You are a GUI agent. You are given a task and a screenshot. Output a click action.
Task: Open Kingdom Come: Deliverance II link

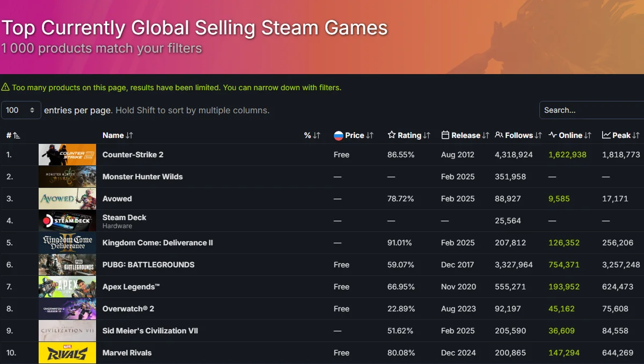158,243
